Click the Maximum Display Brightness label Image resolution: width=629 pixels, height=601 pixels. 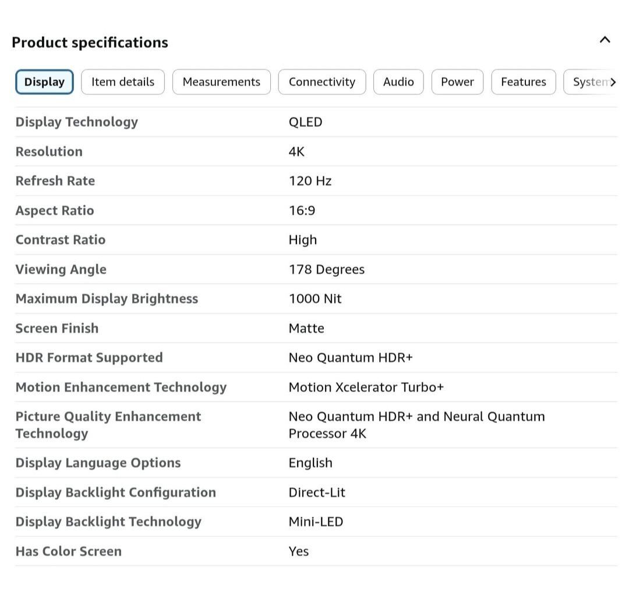(107, 298)
